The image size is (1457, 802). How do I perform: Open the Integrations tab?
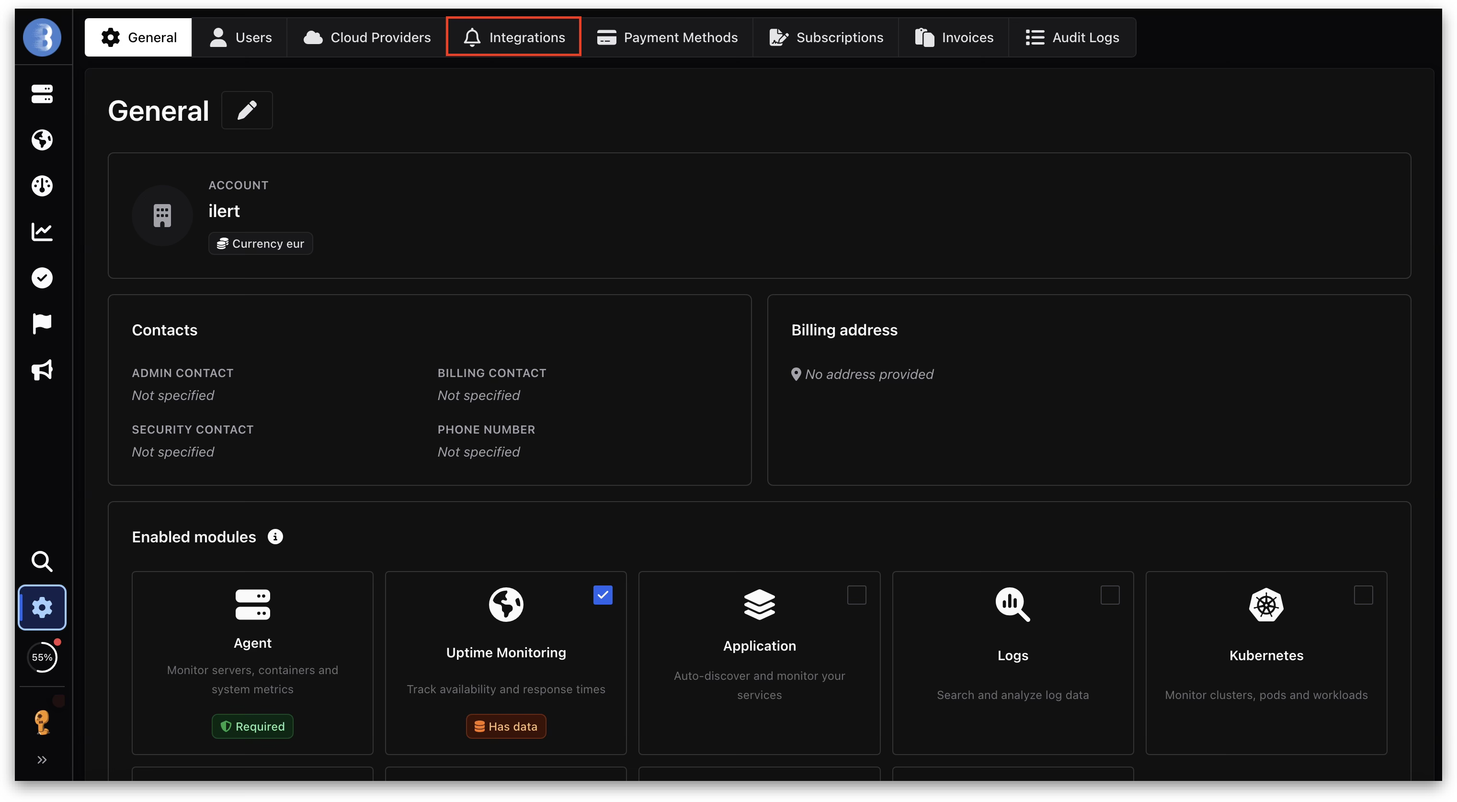click(513, 37)
